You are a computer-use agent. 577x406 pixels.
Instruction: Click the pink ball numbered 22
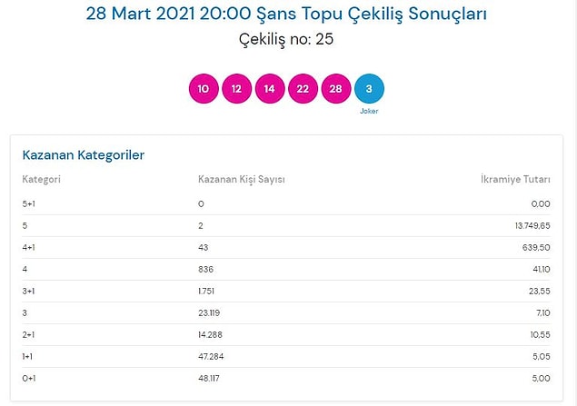[303, 89]
